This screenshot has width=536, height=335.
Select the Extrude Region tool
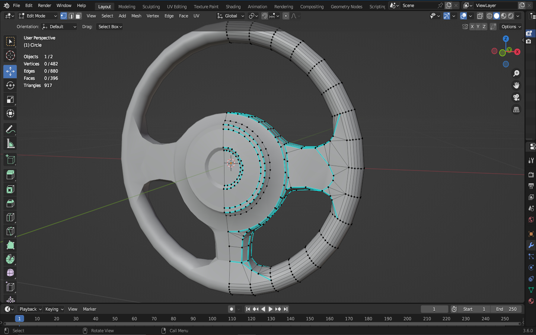coord(10,175)
